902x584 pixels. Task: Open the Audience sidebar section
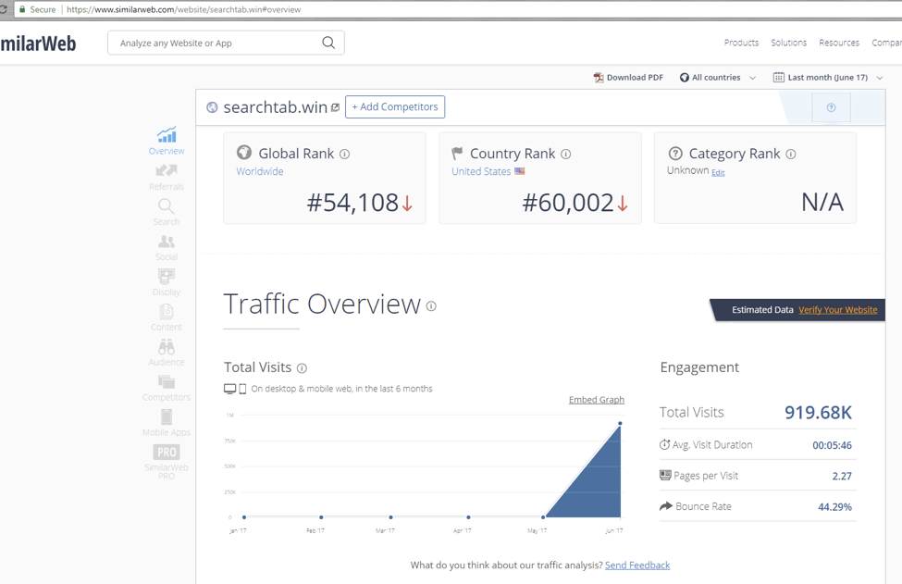click(x=167, y=354)
